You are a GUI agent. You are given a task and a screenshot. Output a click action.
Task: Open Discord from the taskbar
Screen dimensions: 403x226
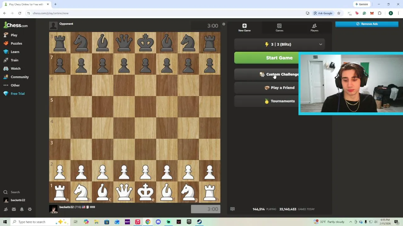158,222
